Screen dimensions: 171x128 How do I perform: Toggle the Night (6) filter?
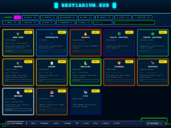click(x=47, y=22)
